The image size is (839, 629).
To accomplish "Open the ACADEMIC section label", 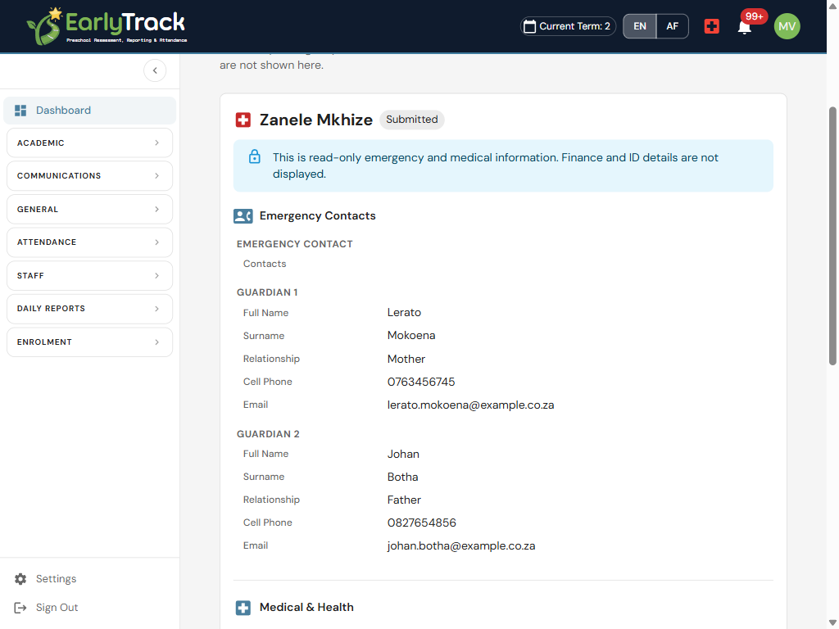I will click(41, 143).
